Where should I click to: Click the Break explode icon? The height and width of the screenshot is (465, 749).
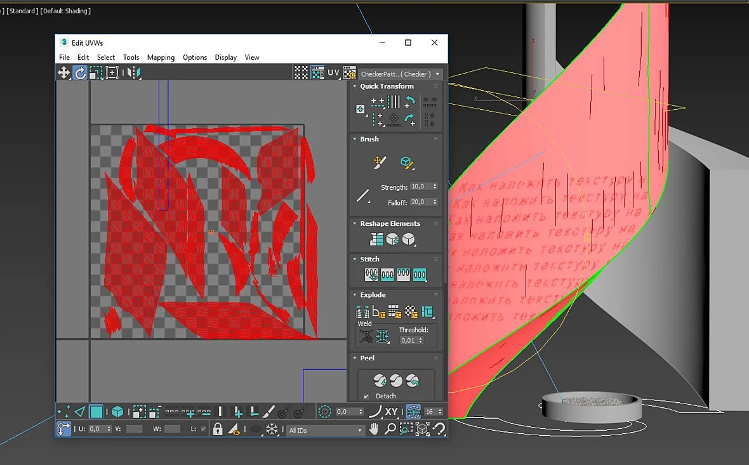click(362, 311)
